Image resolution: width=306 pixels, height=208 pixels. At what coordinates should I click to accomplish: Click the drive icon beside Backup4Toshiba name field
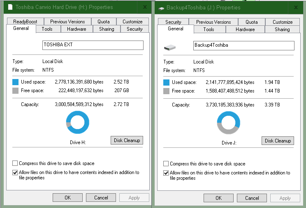click(x=170, y=47)
